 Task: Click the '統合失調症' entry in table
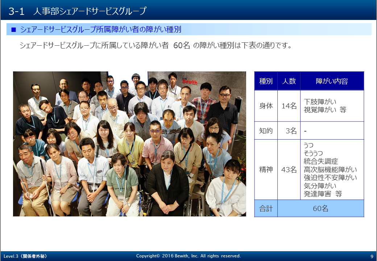(x=321, y=161)
